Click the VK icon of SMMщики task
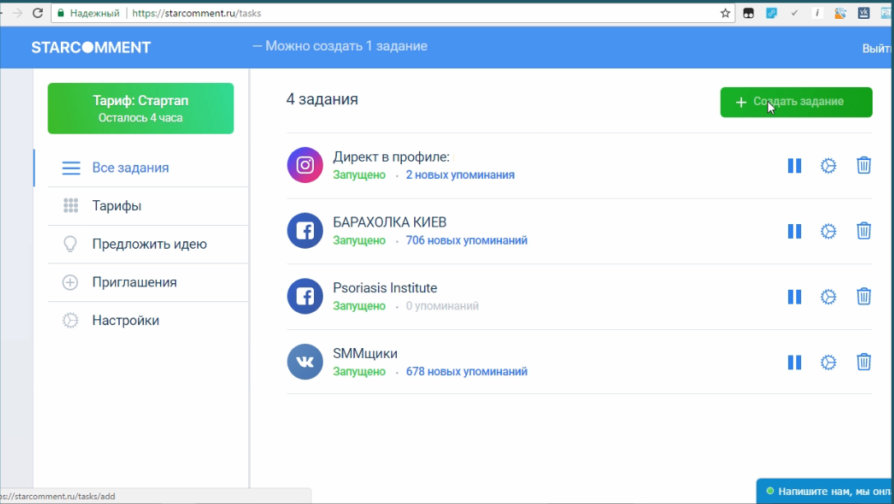Screen dimensions: 894x504 coord(305,362)
